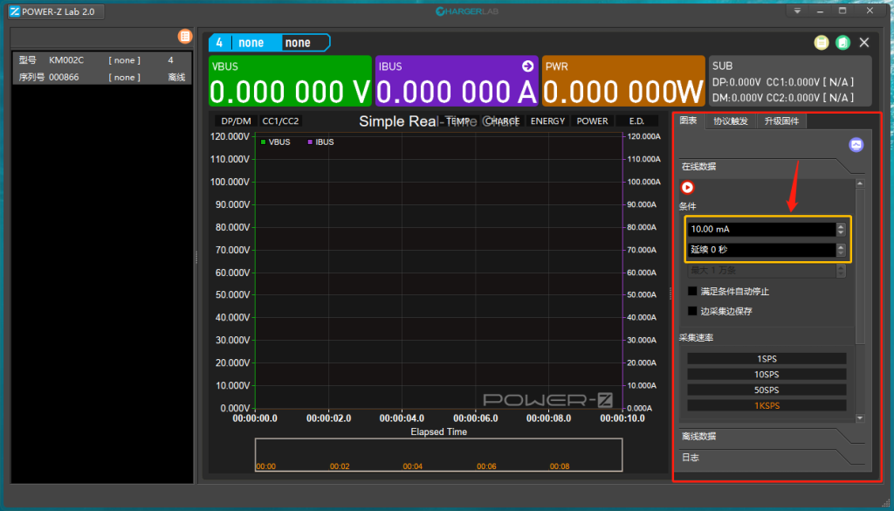Toggle the TEMP chart series
The width and height of the screenshot is (894, 511).
click(x=457, y=121)
